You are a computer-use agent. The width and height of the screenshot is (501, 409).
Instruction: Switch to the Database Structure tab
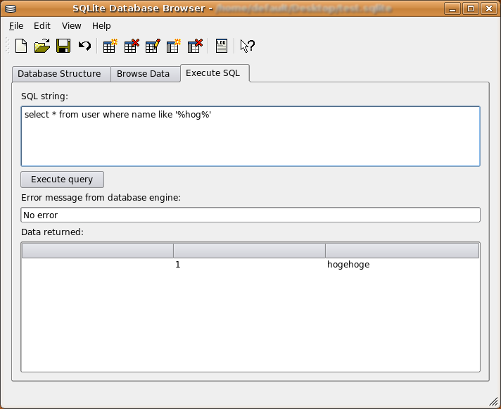(59, 74)
